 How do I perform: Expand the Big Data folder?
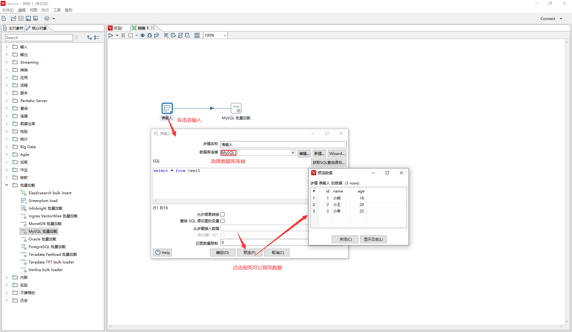(6, 147)
